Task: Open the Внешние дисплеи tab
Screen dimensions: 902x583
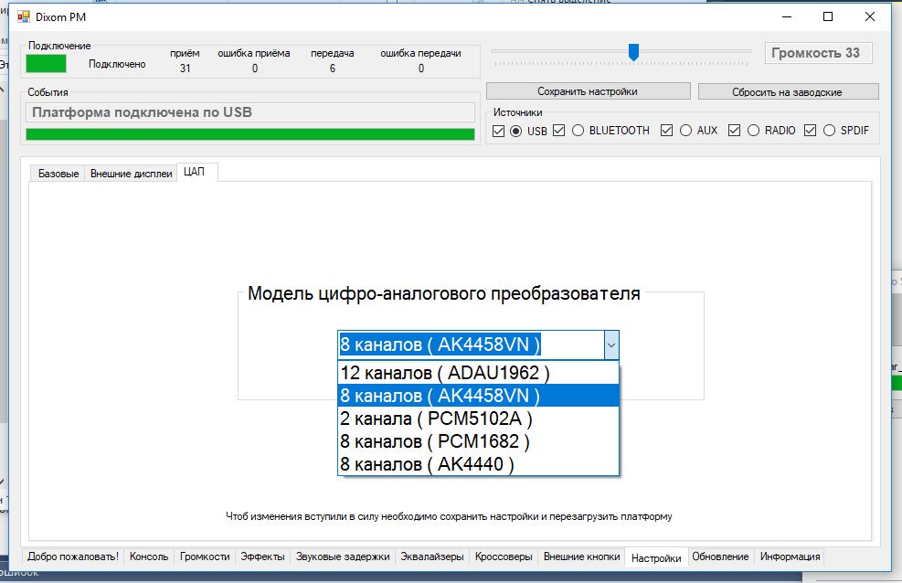Action: point(131,174)
